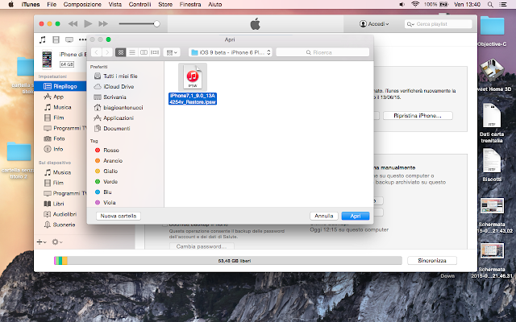Switch dialog to column view

tap(144, 52)
